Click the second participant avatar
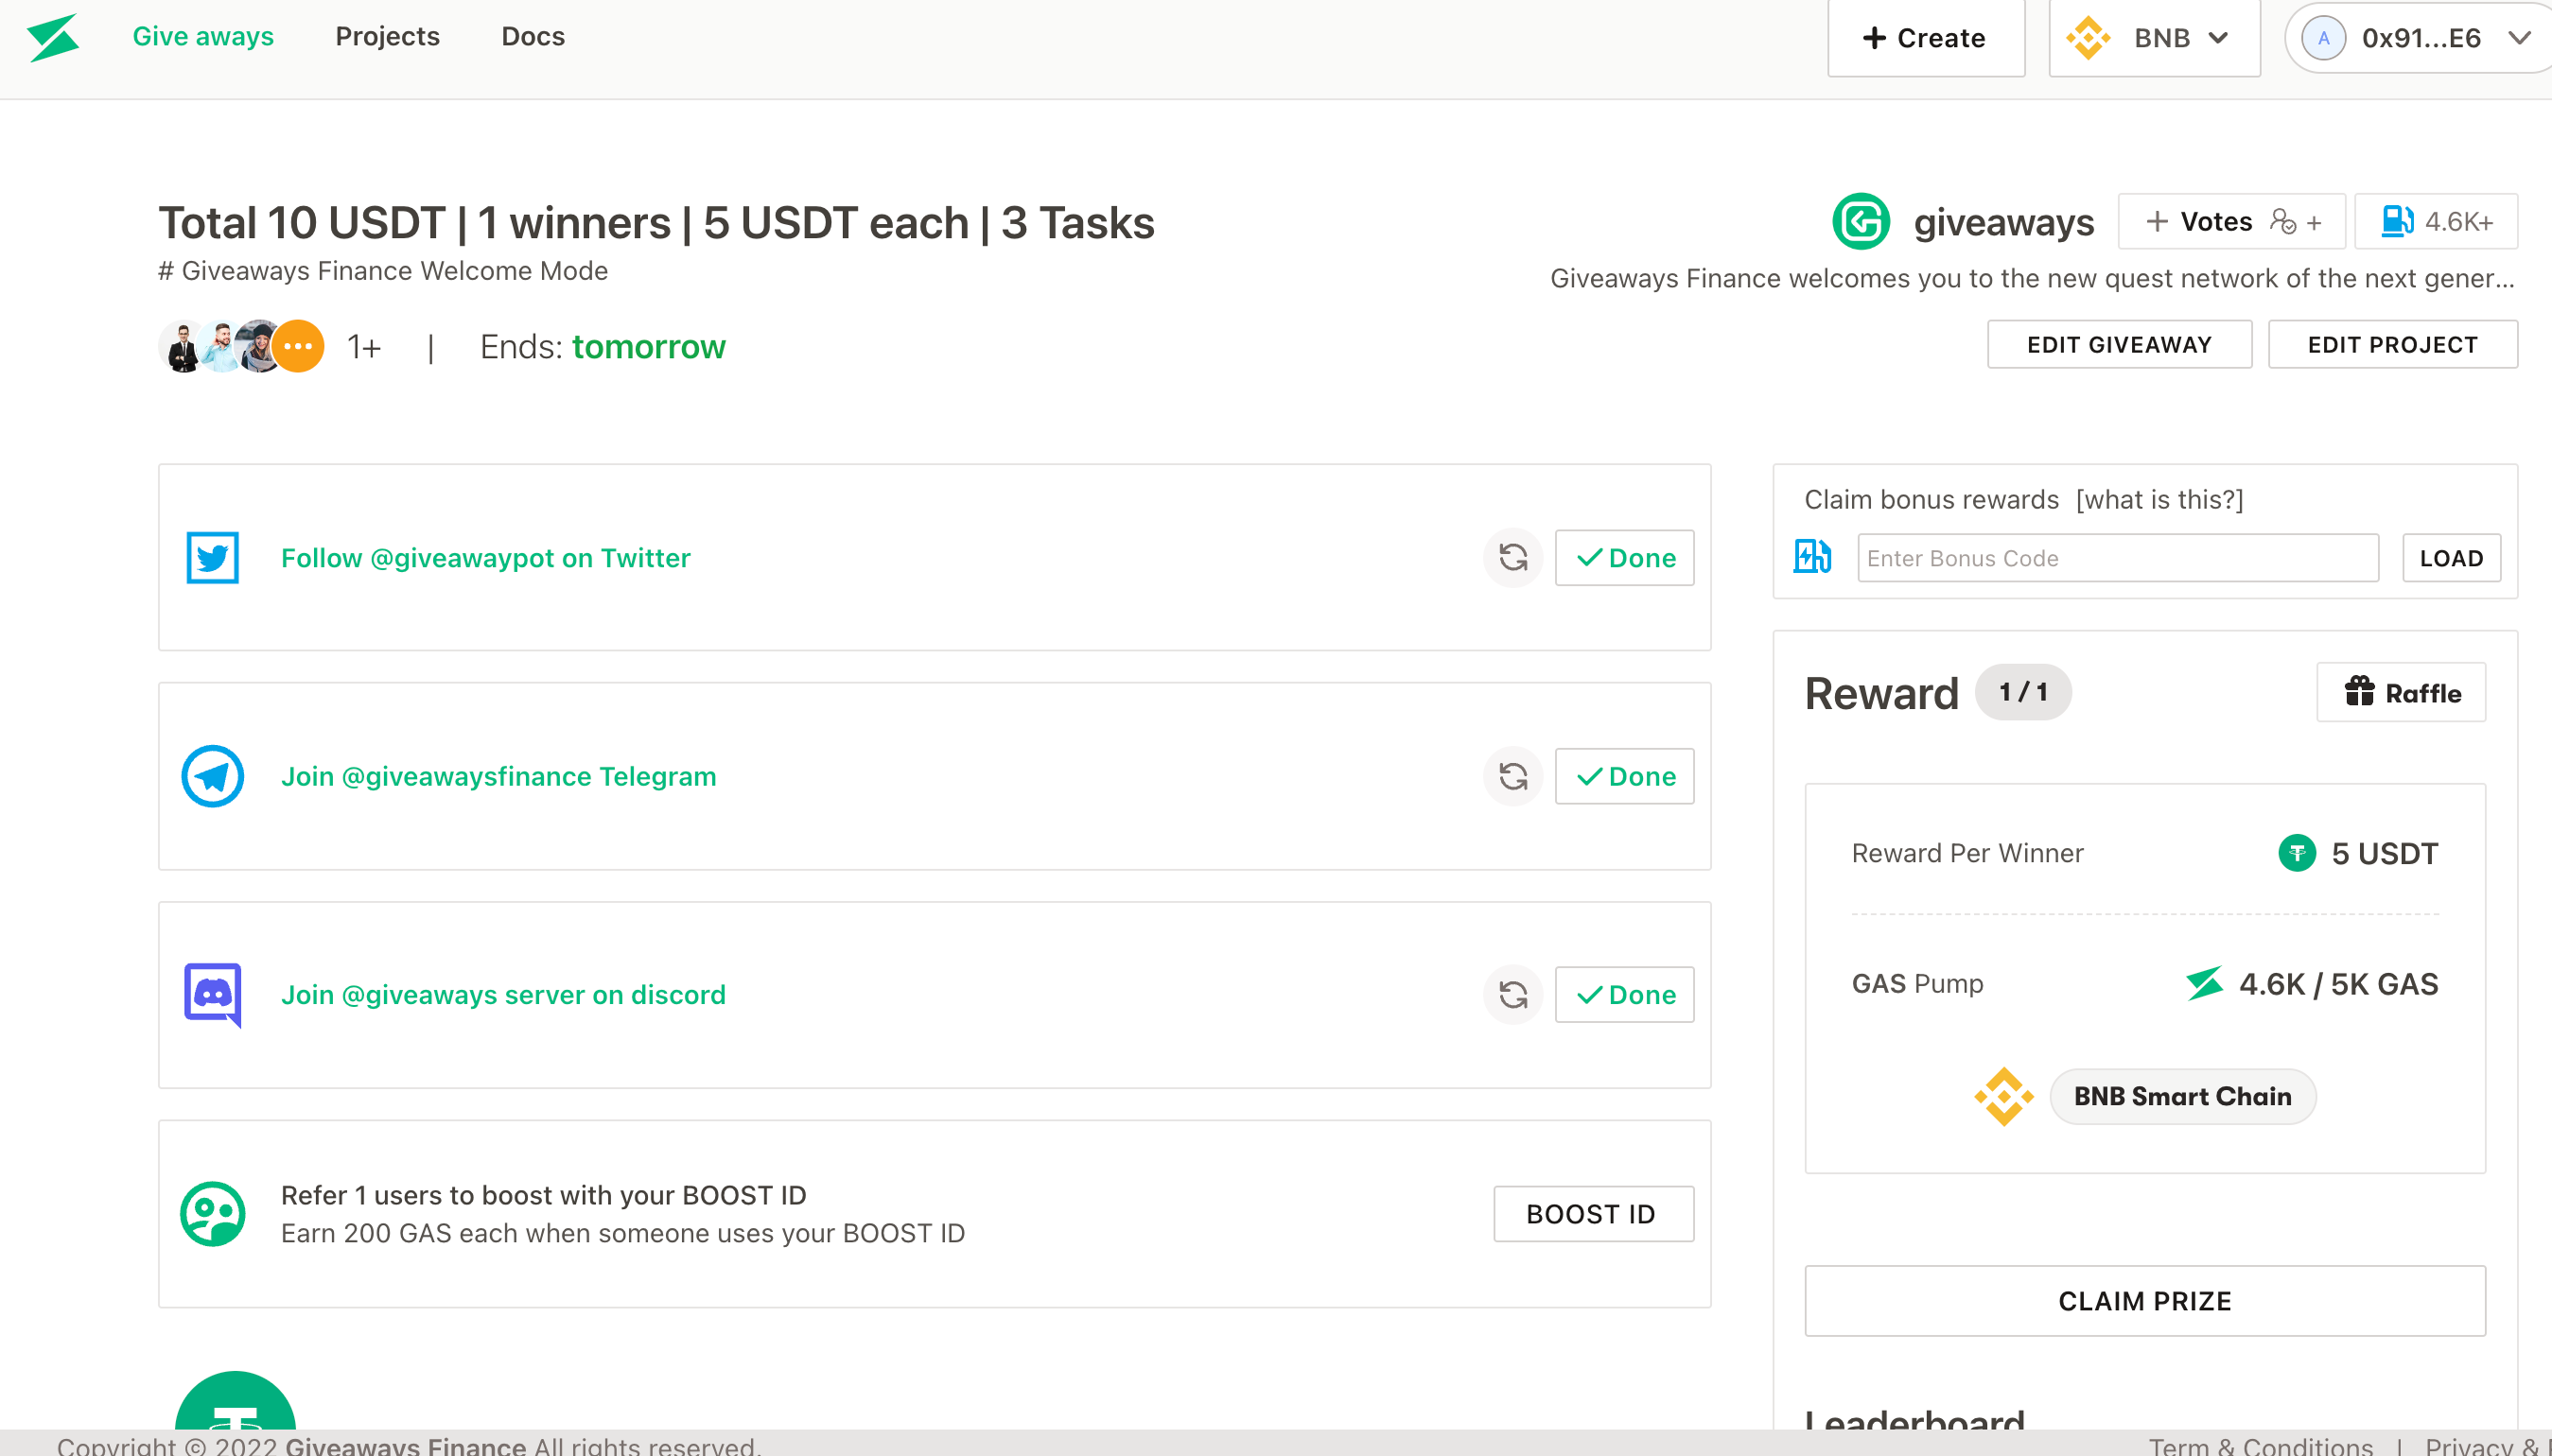 point(221,347)
